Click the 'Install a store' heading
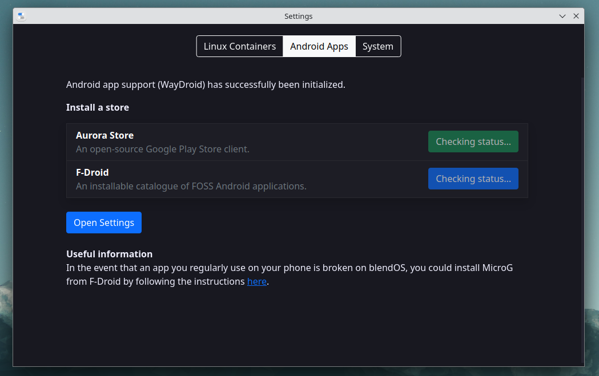 [98, 108]
